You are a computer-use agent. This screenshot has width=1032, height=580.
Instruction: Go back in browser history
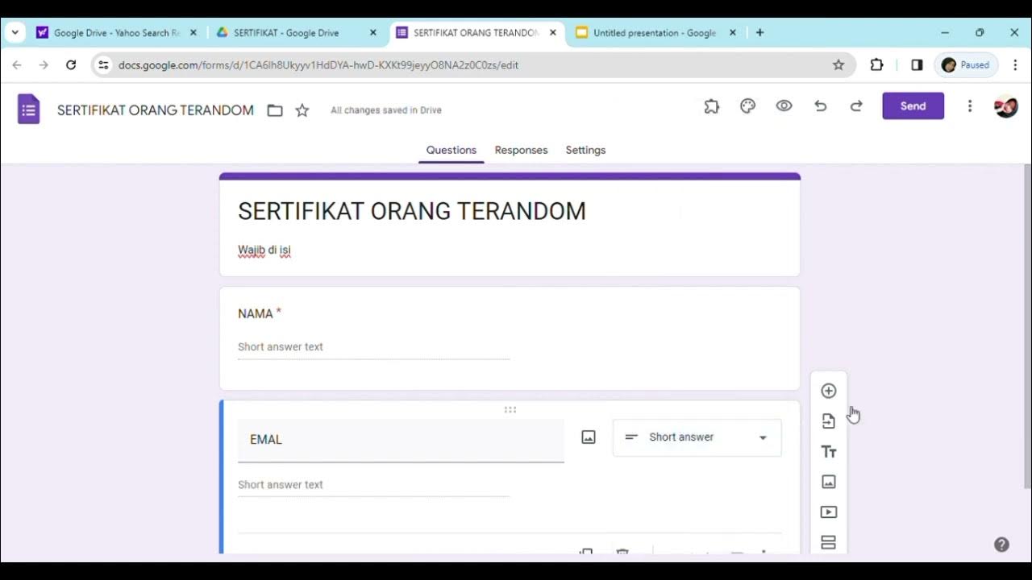pyautogui.click(x=17, y=65)
